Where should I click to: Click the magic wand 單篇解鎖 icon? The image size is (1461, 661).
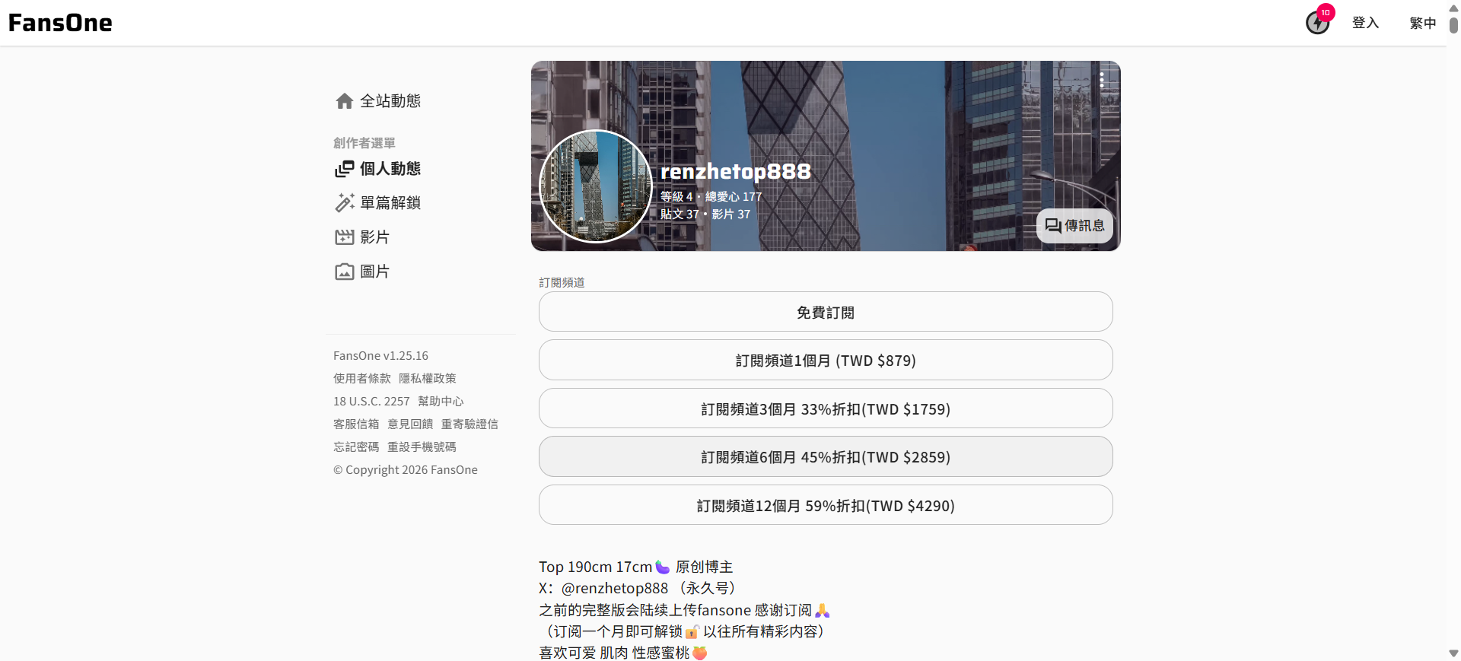pyautogui.click(x=344, y=203)
